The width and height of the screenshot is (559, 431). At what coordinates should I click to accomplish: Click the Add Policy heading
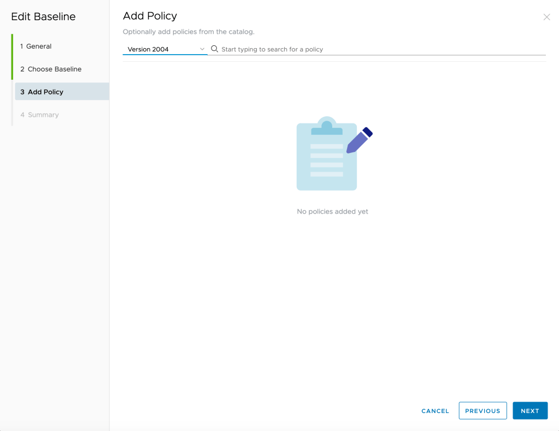pyautogui.click(x=150, y=16)
